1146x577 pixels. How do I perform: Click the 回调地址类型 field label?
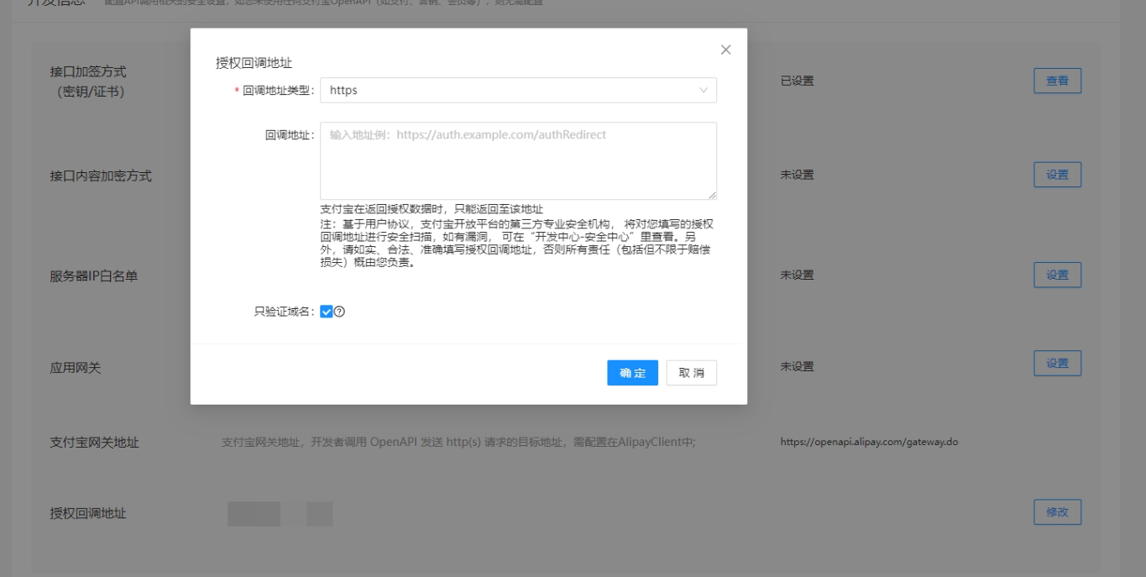point(278,91)
